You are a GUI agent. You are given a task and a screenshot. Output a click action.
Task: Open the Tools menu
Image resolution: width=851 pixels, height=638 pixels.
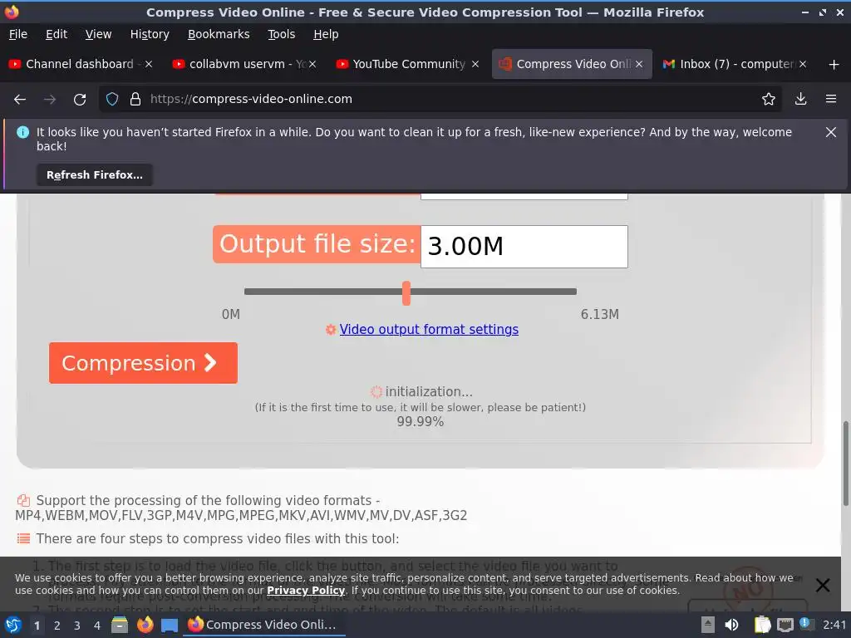click(x=281, y=34)
